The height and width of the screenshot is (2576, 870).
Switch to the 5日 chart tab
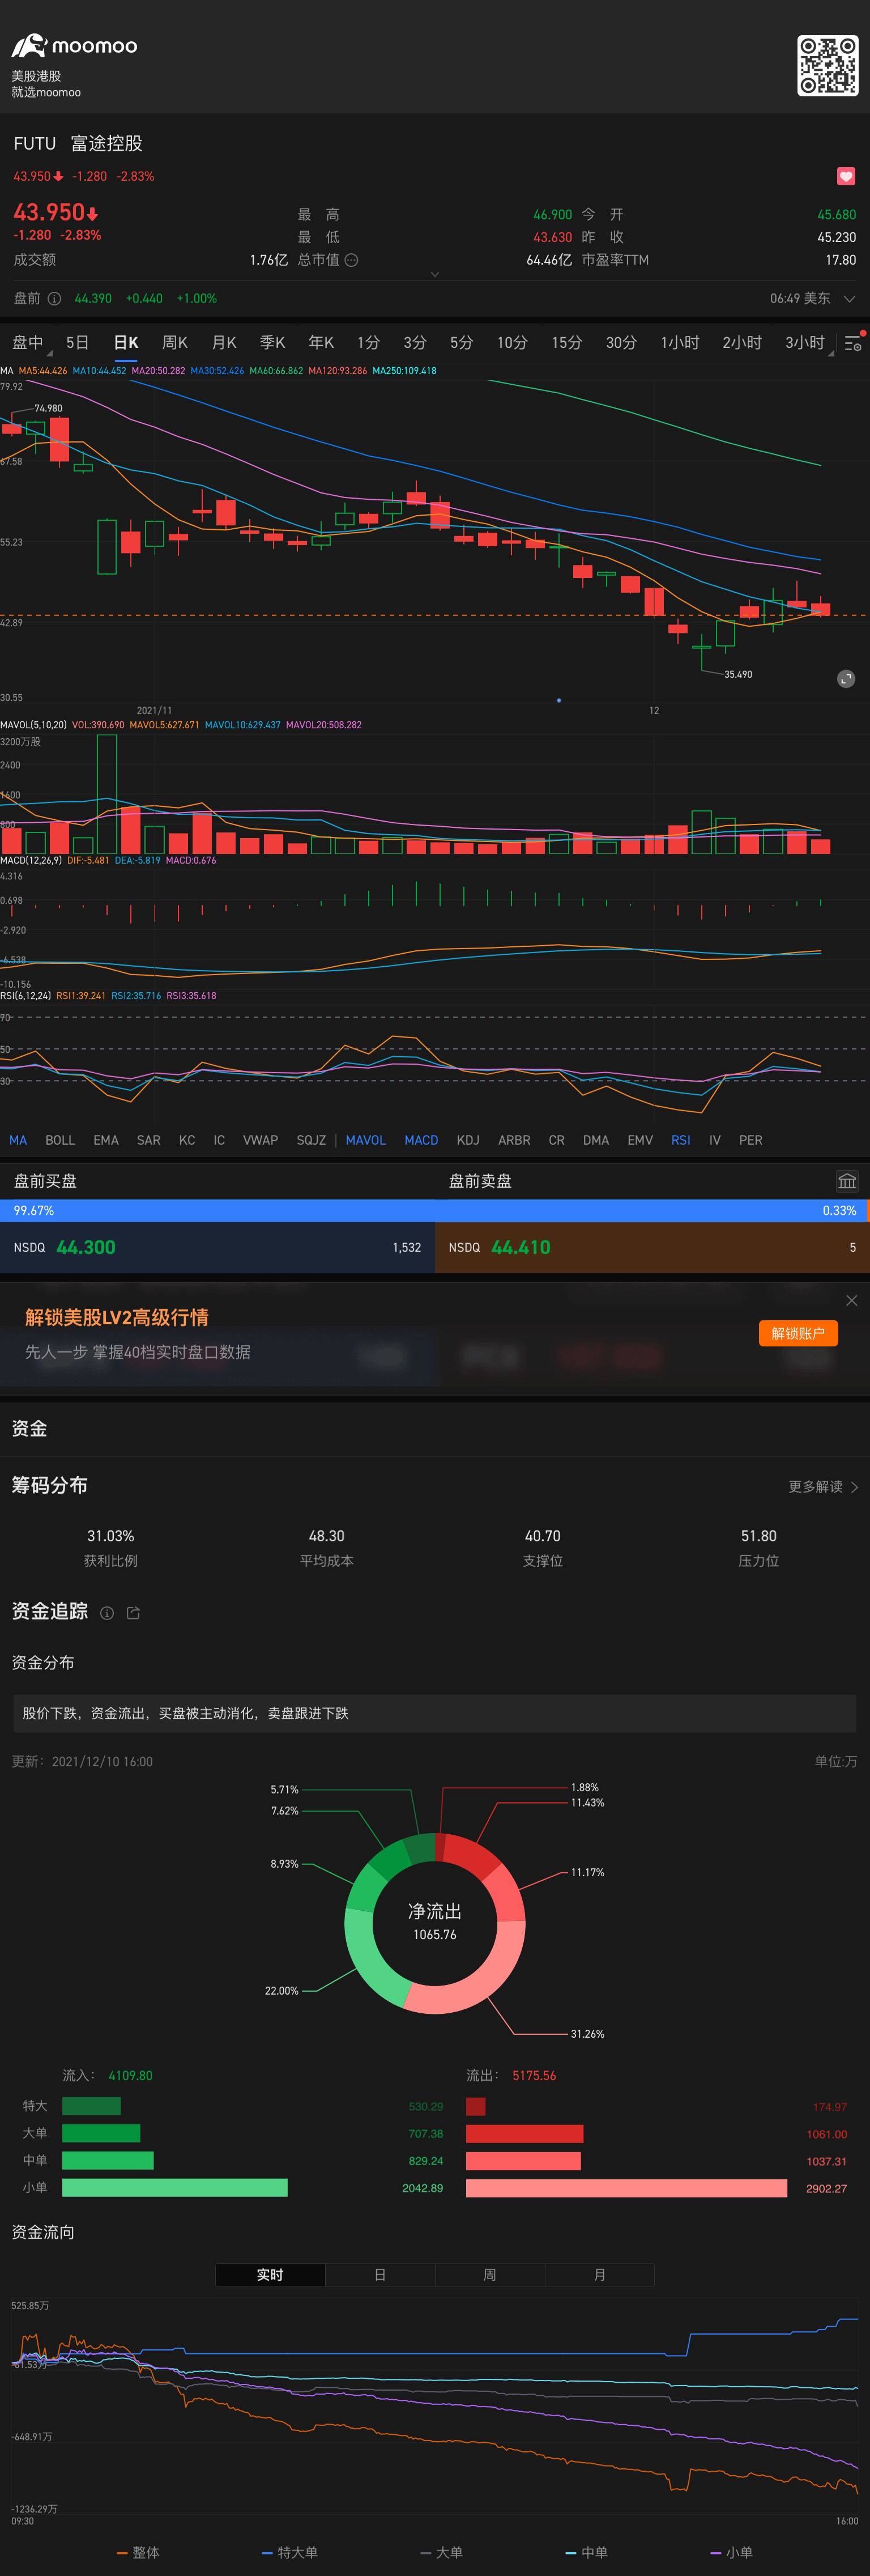click(77, 343)
